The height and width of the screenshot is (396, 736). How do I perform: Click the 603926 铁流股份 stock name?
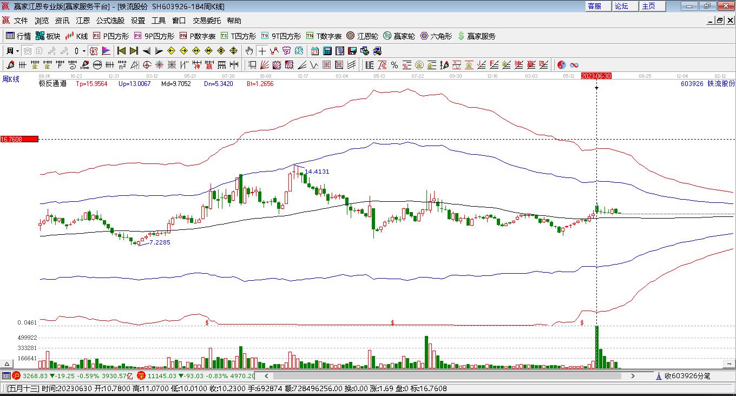[x=708, y=84]
